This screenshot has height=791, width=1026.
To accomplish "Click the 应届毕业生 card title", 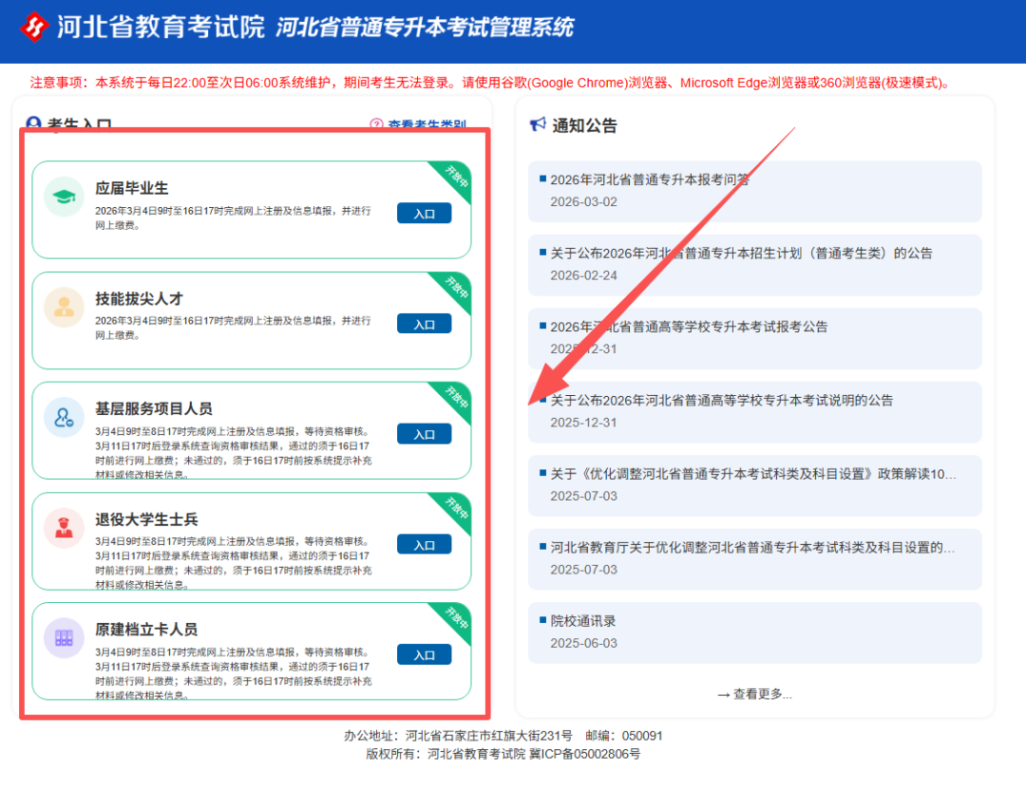I will tap(131, 188).
